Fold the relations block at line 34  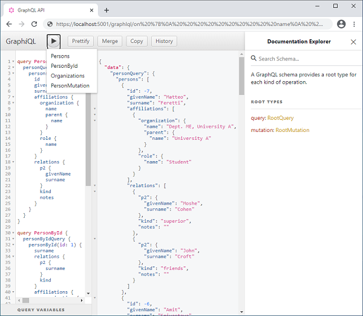click(13, 257)
